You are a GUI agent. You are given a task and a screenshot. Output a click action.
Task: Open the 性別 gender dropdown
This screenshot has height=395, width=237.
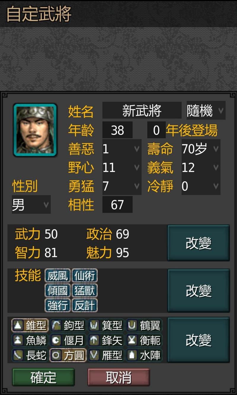31,205
